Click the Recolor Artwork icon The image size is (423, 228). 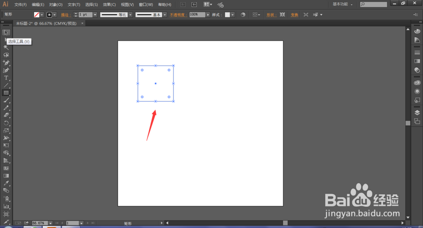point(243,14)
